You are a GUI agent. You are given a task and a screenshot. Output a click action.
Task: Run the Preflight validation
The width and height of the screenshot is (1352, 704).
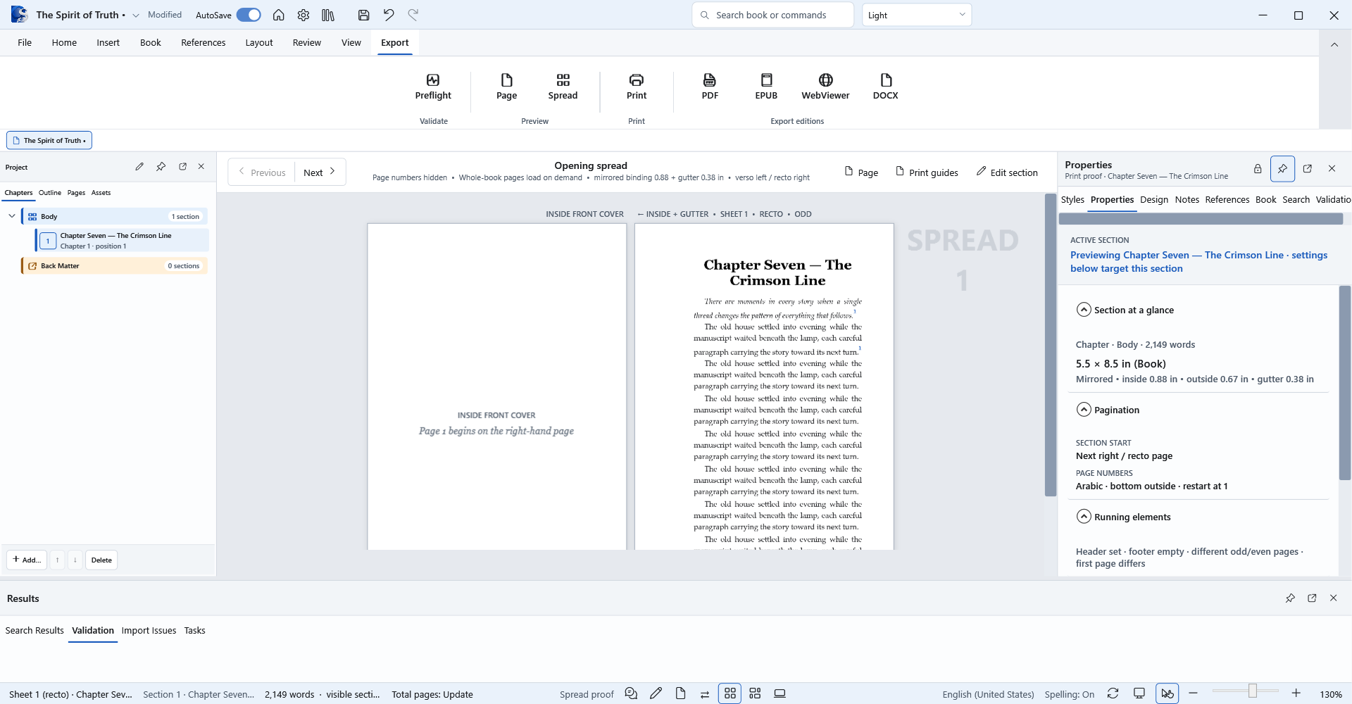point(433,87)
